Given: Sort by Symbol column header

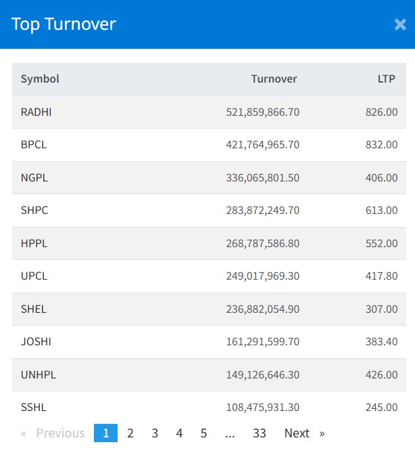Looking at the screenshot, I should [40, 79].
